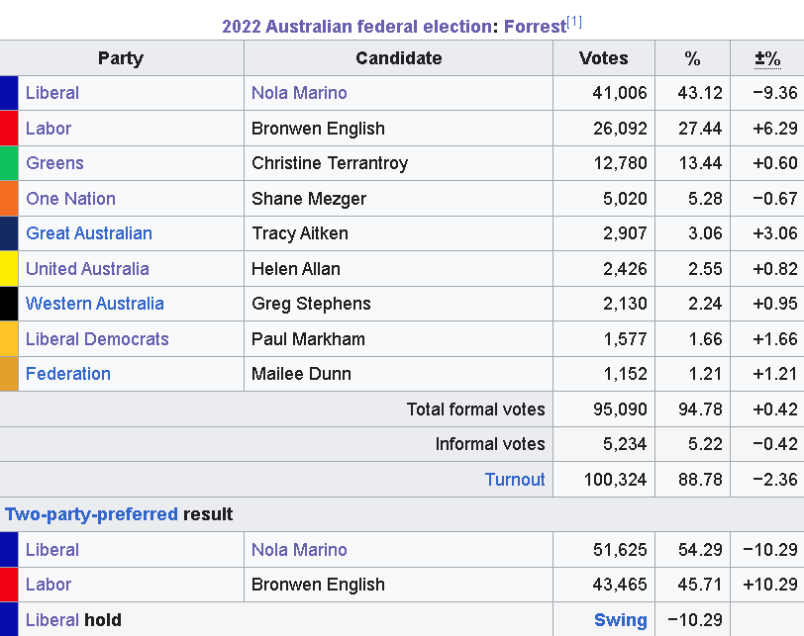Open Nola Marino link in first-preference results
This screenshot has height=636, width=804.
(x=299, y=93)
